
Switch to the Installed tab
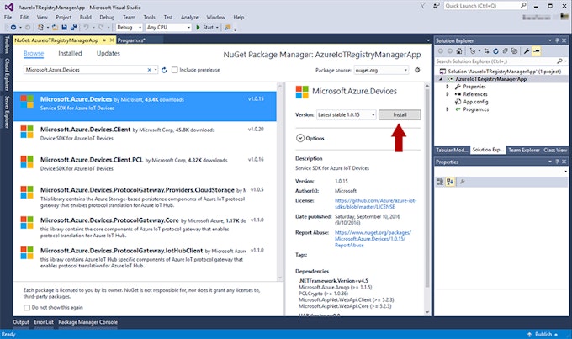pyautogui.click(x=70, y=53)
